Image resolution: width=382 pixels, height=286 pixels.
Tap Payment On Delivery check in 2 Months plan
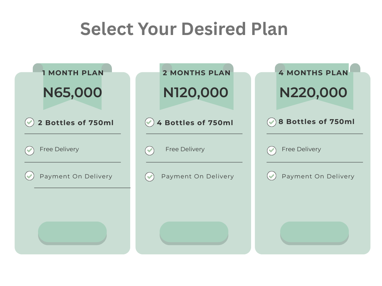(150, 177)
